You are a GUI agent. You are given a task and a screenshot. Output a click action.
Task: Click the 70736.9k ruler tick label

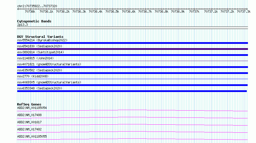click(178, 11)
